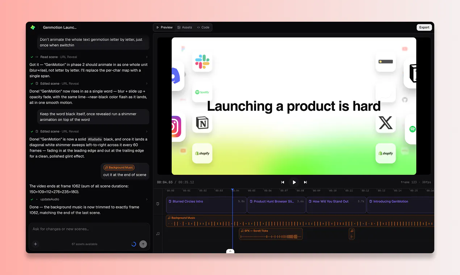Viewport: 460px width, 275px height.
Task: Click the scenes track icon on timeline left
Action: [158, 204]
